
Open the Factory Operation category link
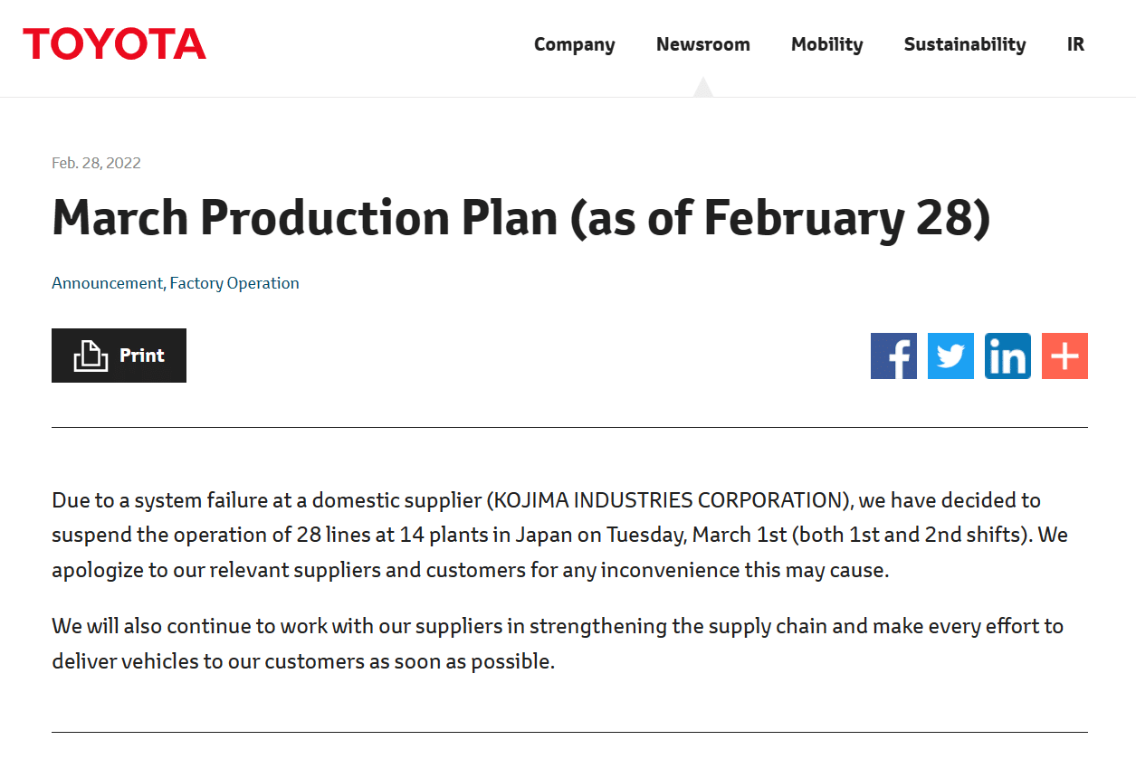(234, 283)
